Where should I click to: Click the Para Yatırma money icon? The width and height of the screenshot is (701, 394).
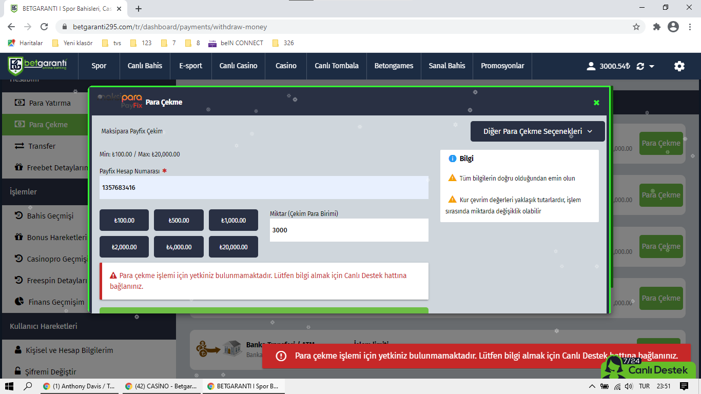20,103
